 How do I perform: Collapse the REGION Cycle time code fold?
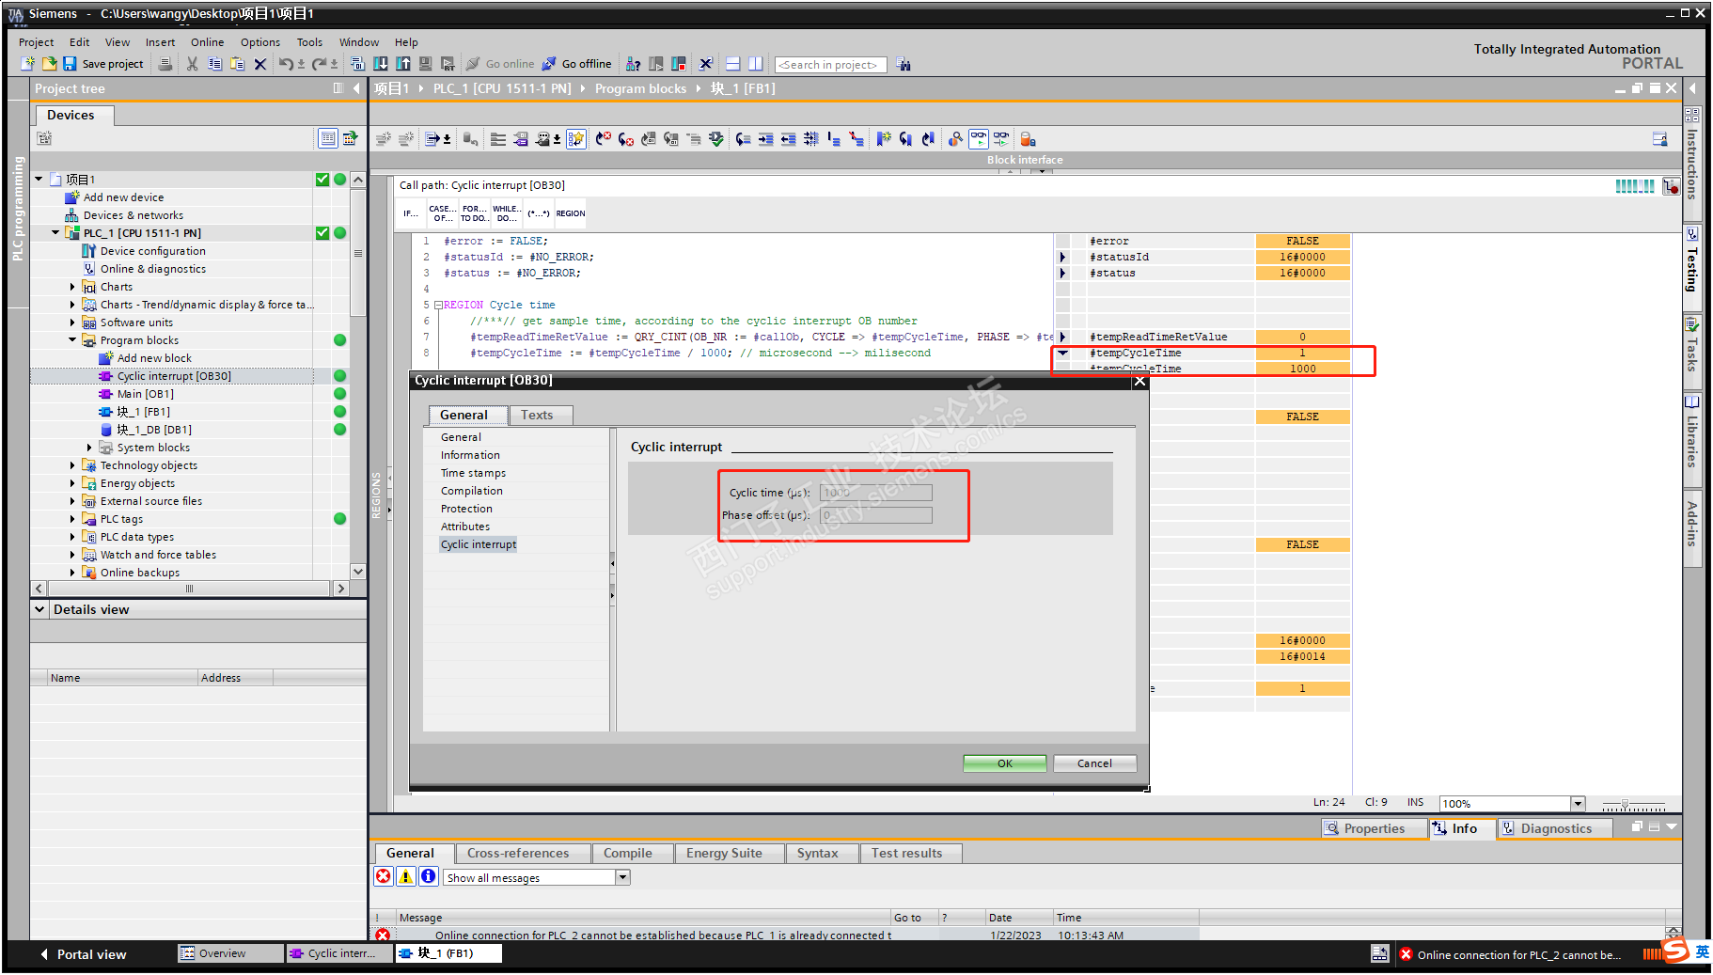(438, 306)
